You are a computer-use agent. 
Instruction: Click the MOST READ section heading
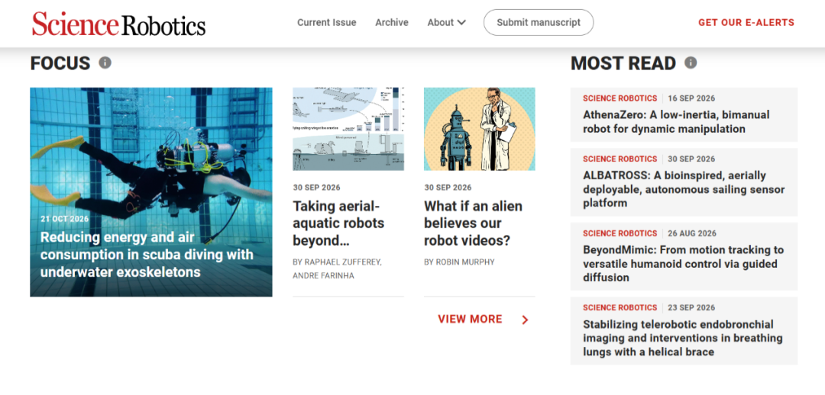point(623,63)
